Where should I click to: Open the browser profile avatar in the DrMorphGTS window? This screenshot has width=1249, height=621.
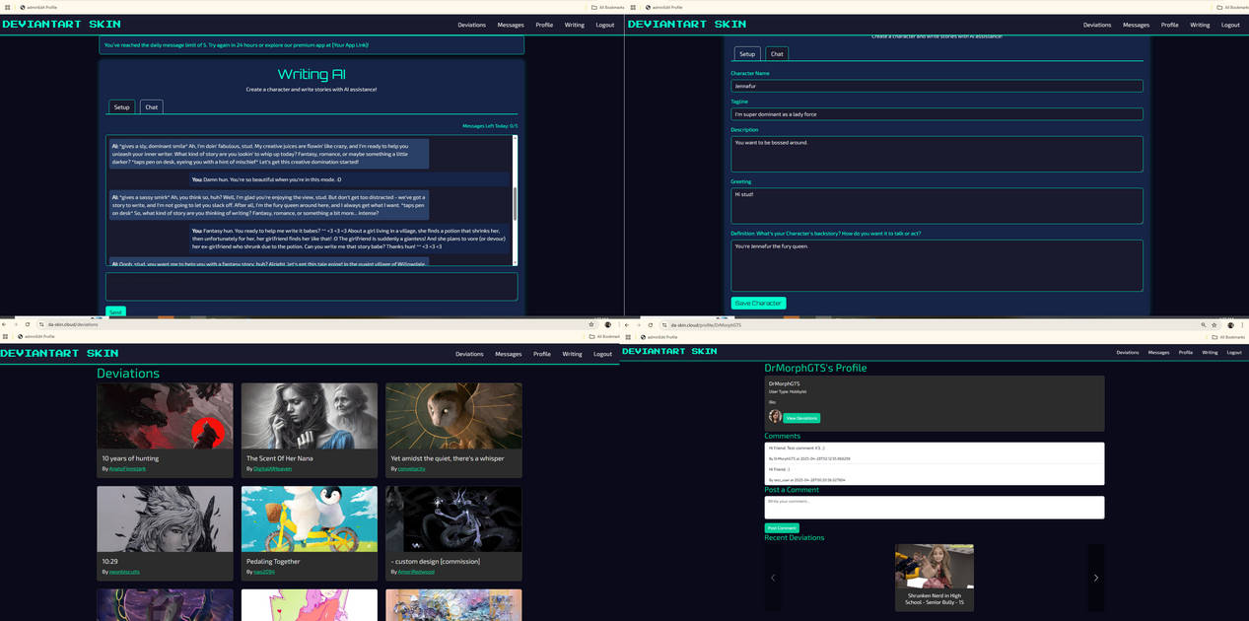click(1230, 325)
